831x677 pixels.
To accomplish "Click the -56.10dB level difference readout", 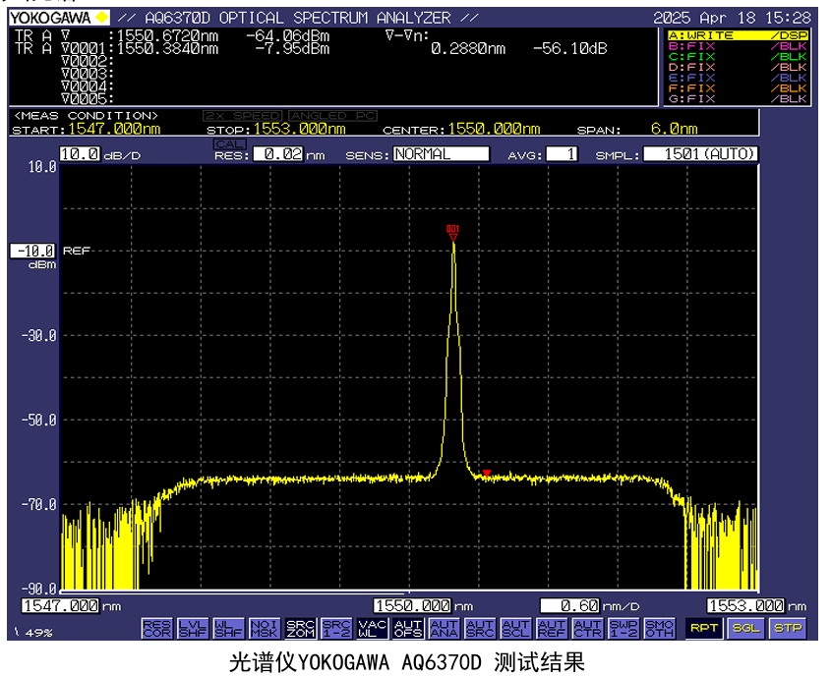I will click(569, 49).
